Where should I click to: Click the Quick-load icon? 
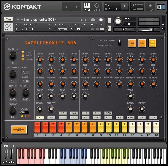[97, 6]
